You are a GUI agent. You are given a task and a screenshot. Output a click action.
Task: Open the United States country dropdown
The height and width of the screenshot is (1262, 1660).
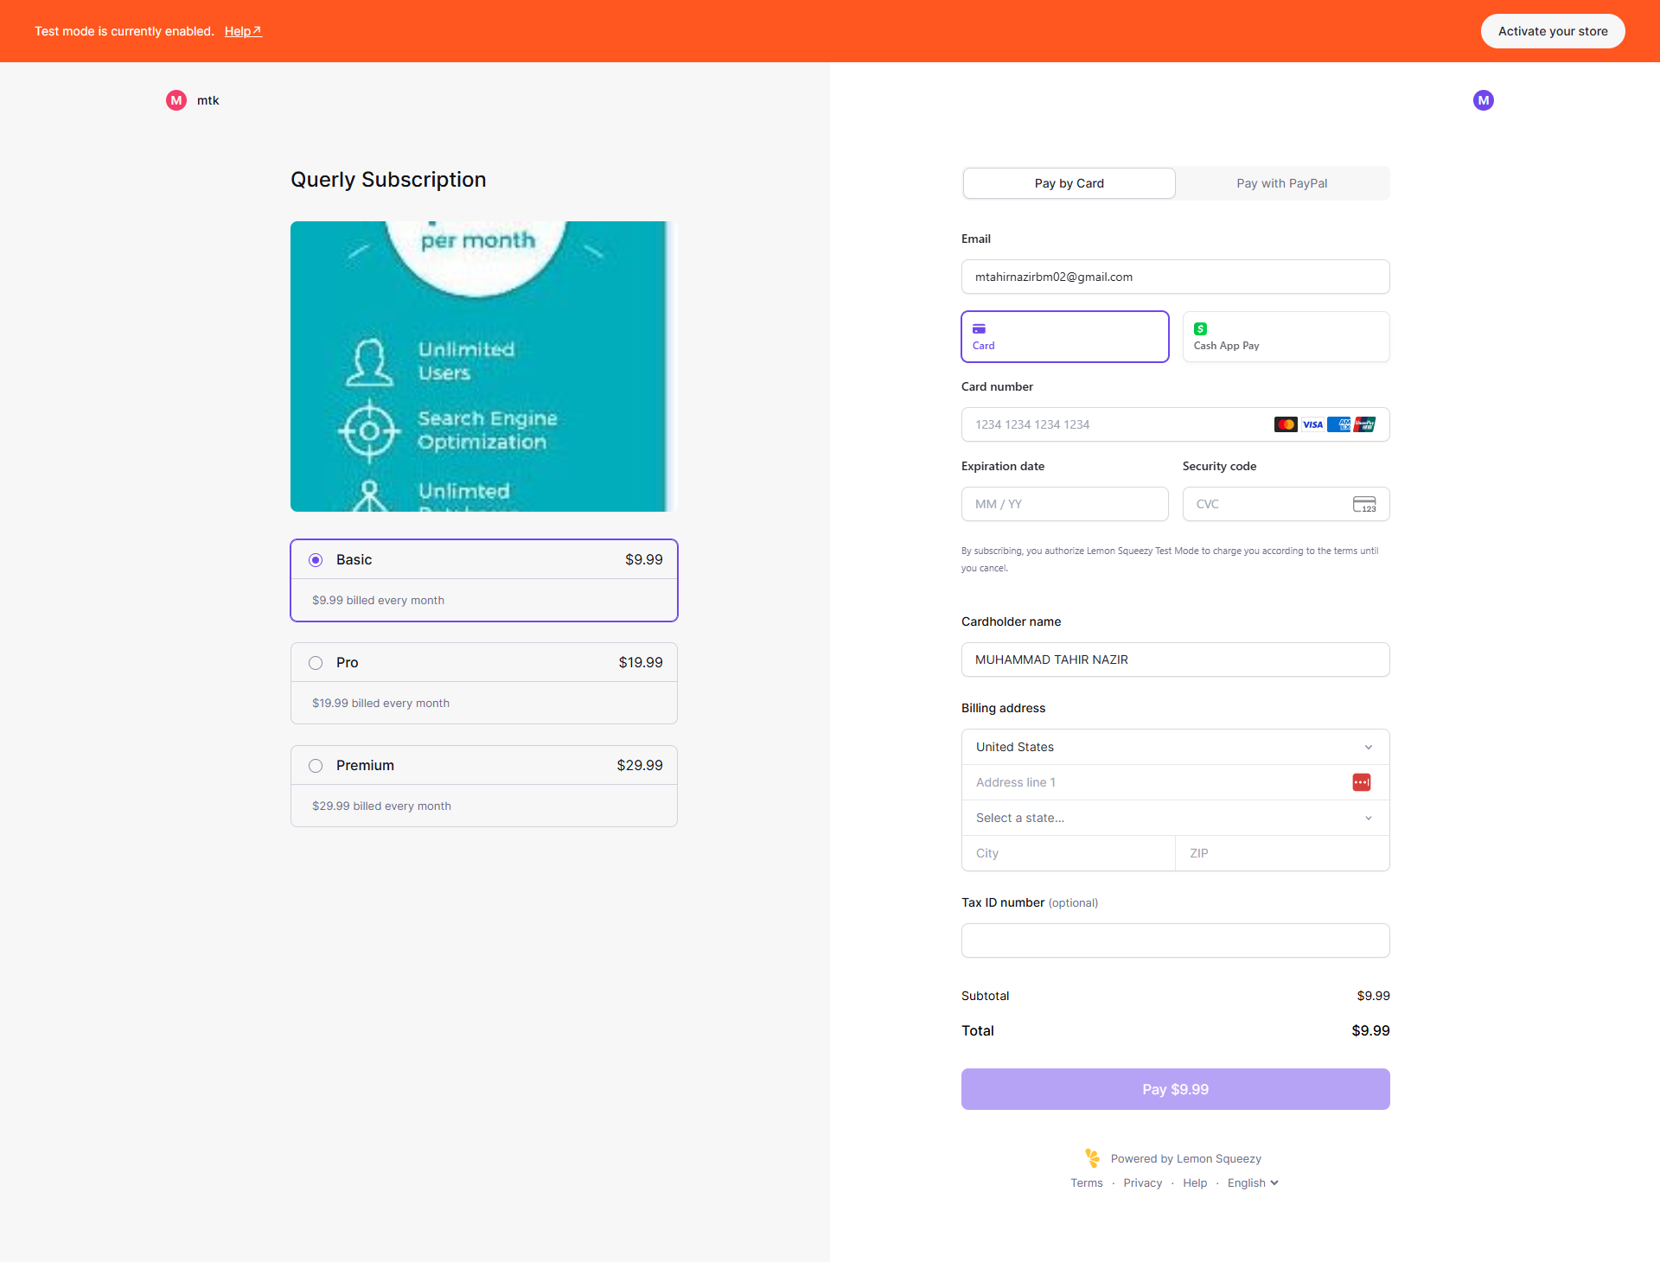tap(1175, 747)
